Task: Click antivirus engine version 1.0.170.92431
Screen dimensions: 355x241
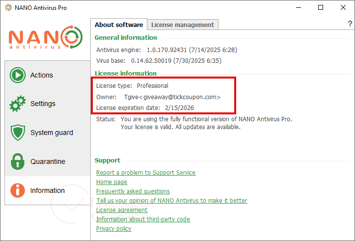Action: tap(166, 50)
